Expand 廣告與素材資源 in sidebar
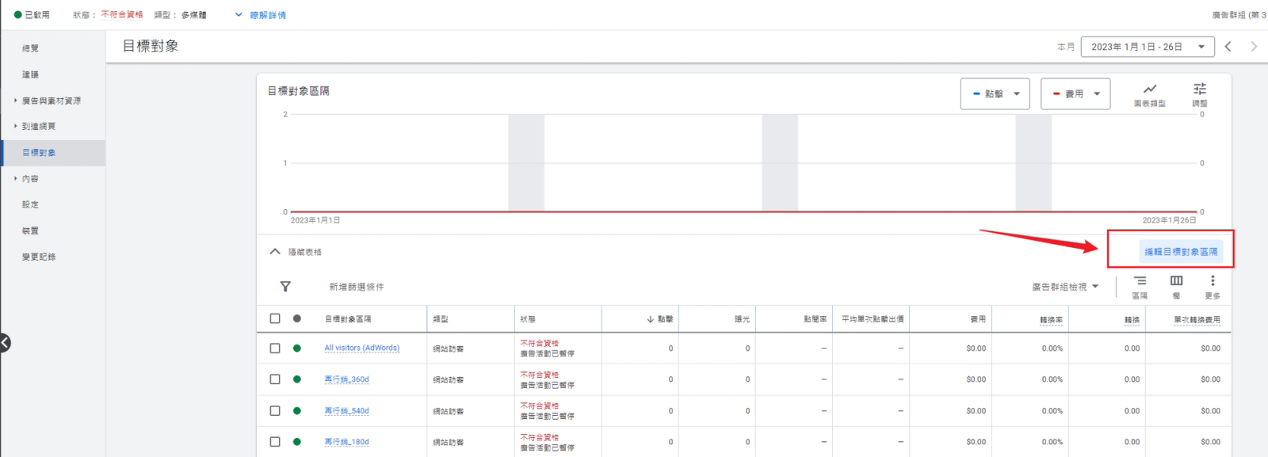The image size is (1268, 457). coord(16,101)
